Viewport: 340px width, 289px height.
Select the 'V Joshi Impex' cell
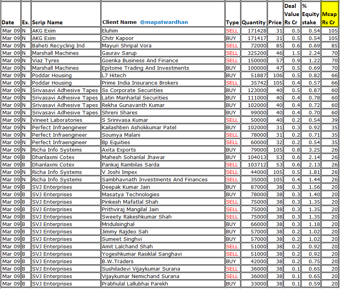pos(163,172)
